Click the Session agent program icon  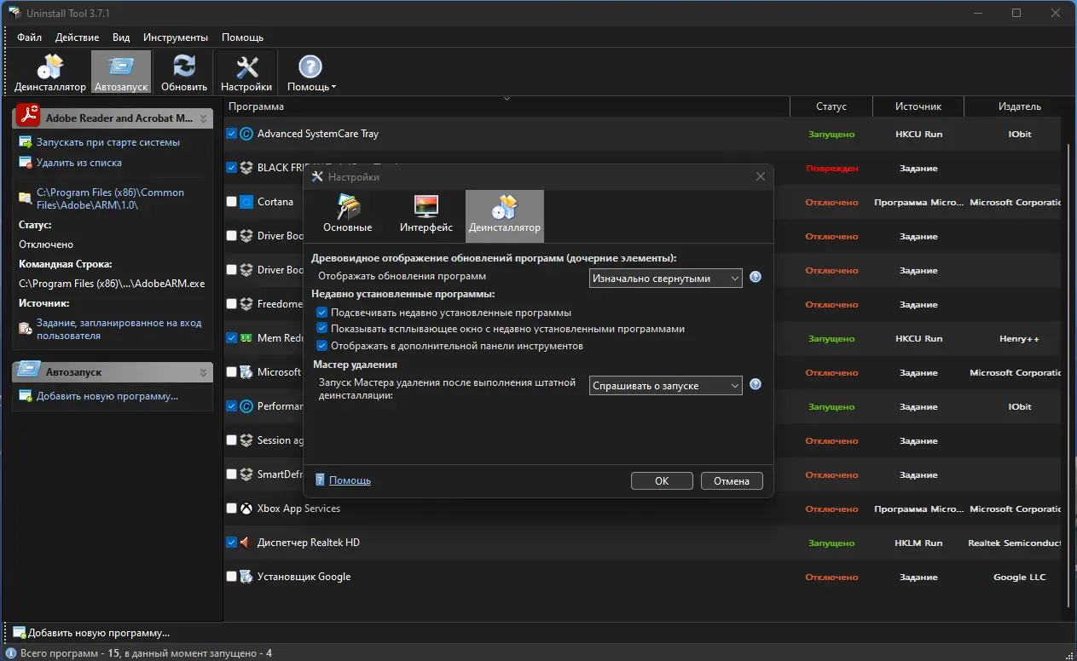(x=246, y=440)
